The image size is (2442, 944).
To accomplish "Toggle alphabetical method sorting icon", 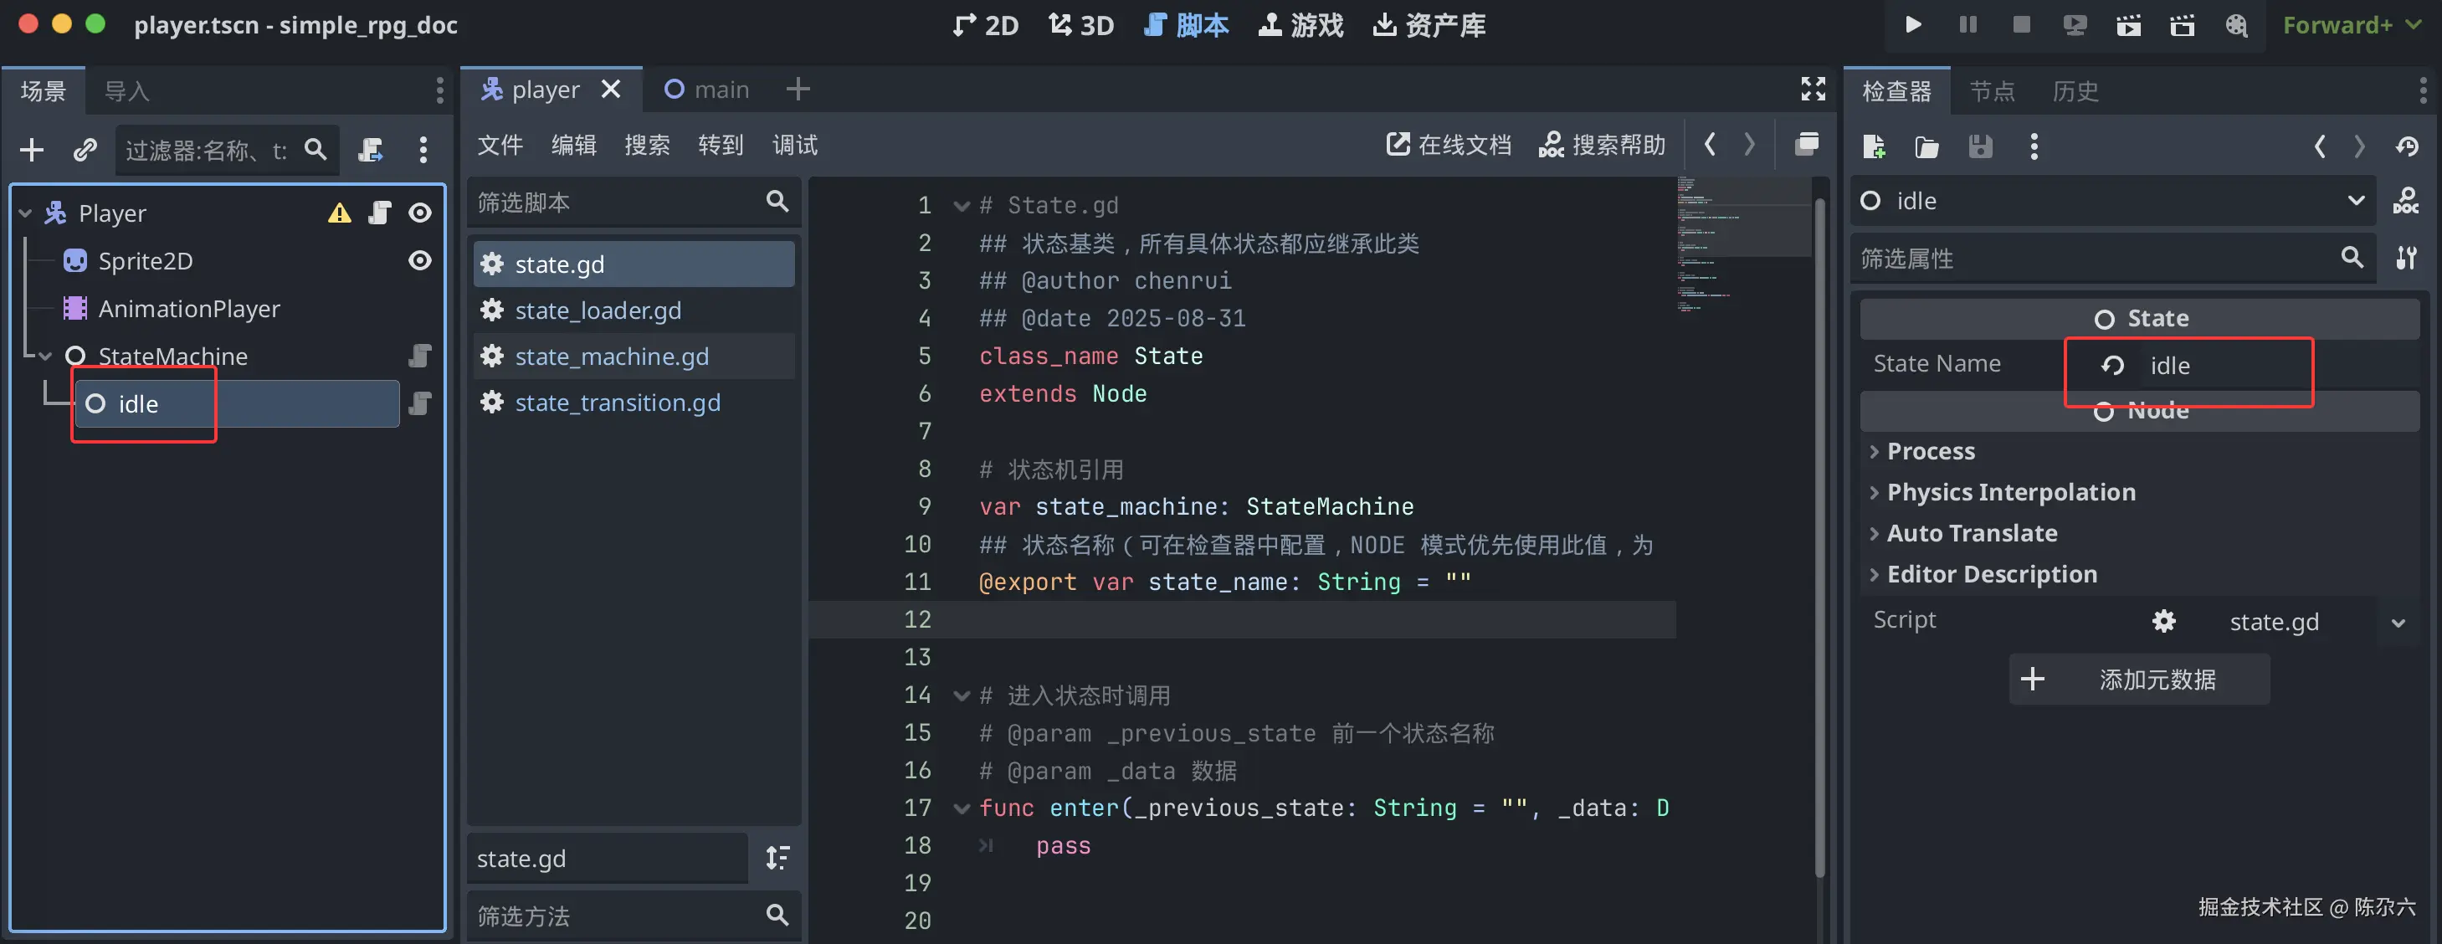I will [x=777, y=858].
